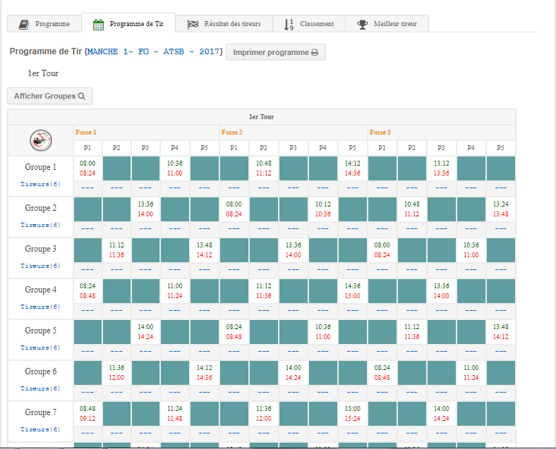Click the Groupe 7 row label
The width and height of the screenshot is (556, 449).
(40, 412)
